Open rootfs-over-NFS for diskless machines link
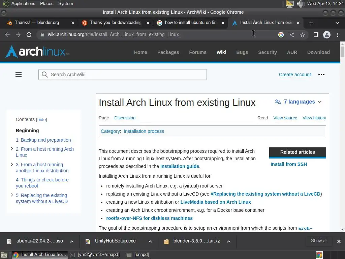This screenshot has height=259, width=345. [x=149, y=218]
